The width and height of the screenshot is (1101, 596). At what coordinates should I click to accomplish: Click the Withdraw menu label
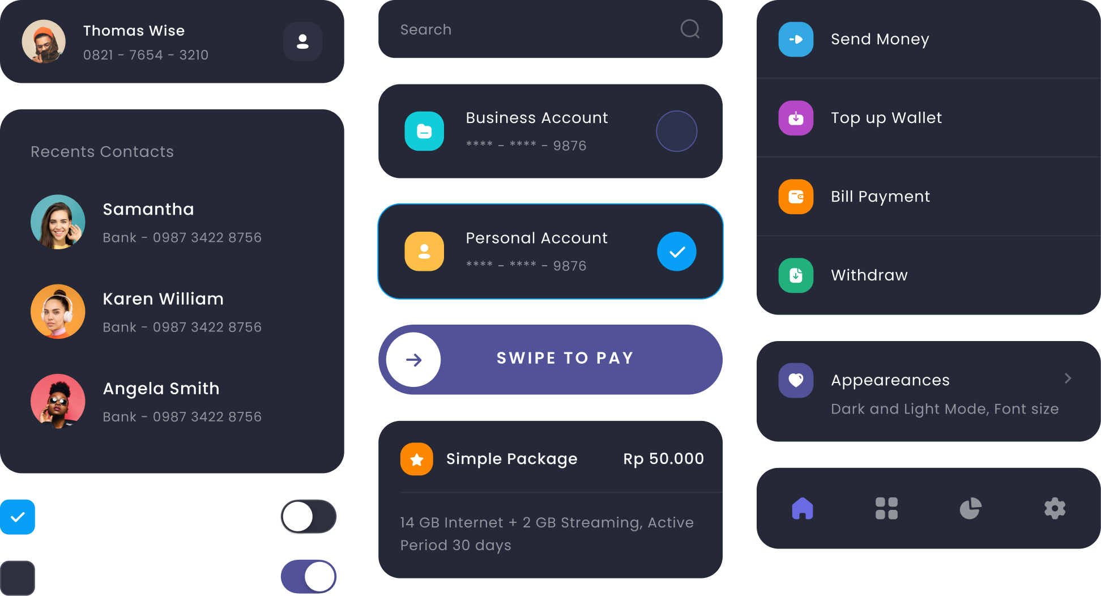click(869, 275)
